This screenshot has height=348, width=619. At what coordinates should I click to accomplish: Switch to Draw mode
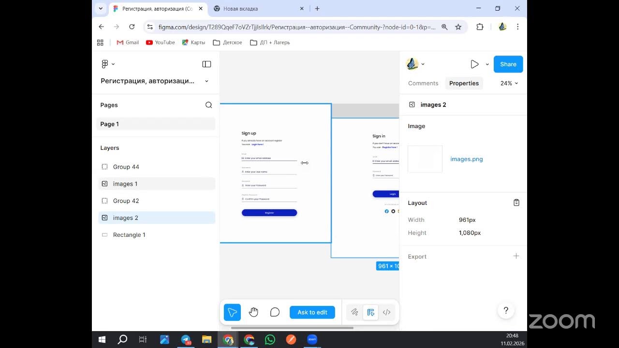[354, 312]
